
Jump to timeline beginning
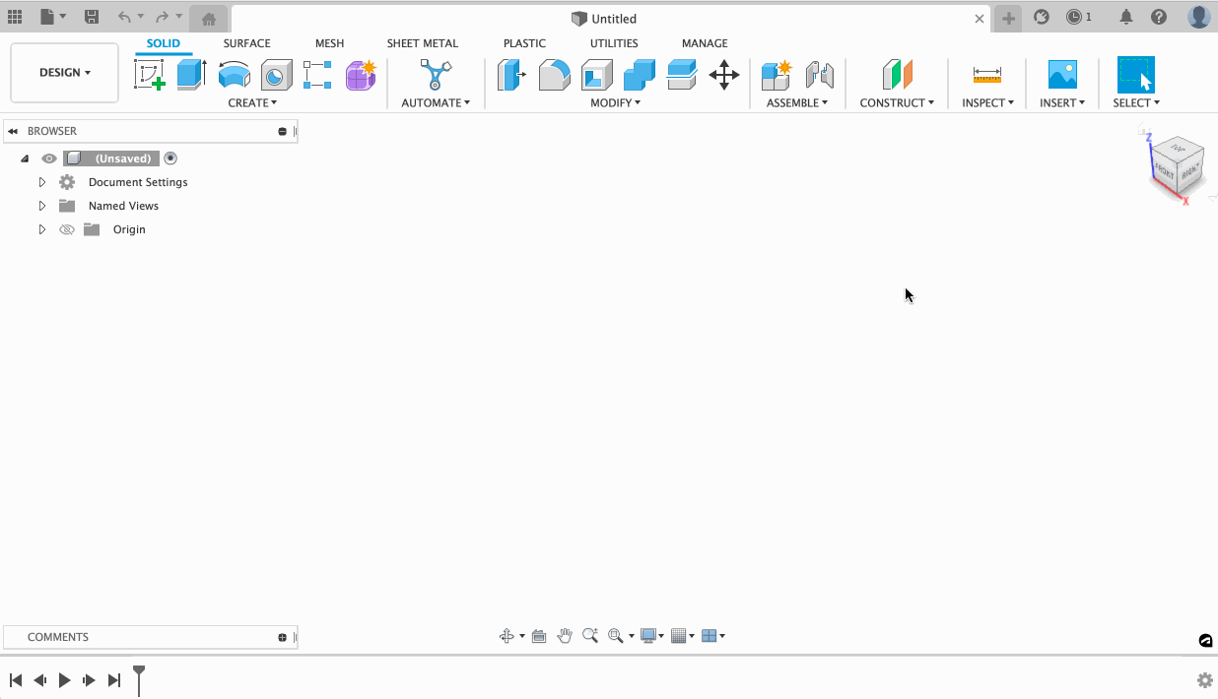click(x=16, y=680)
